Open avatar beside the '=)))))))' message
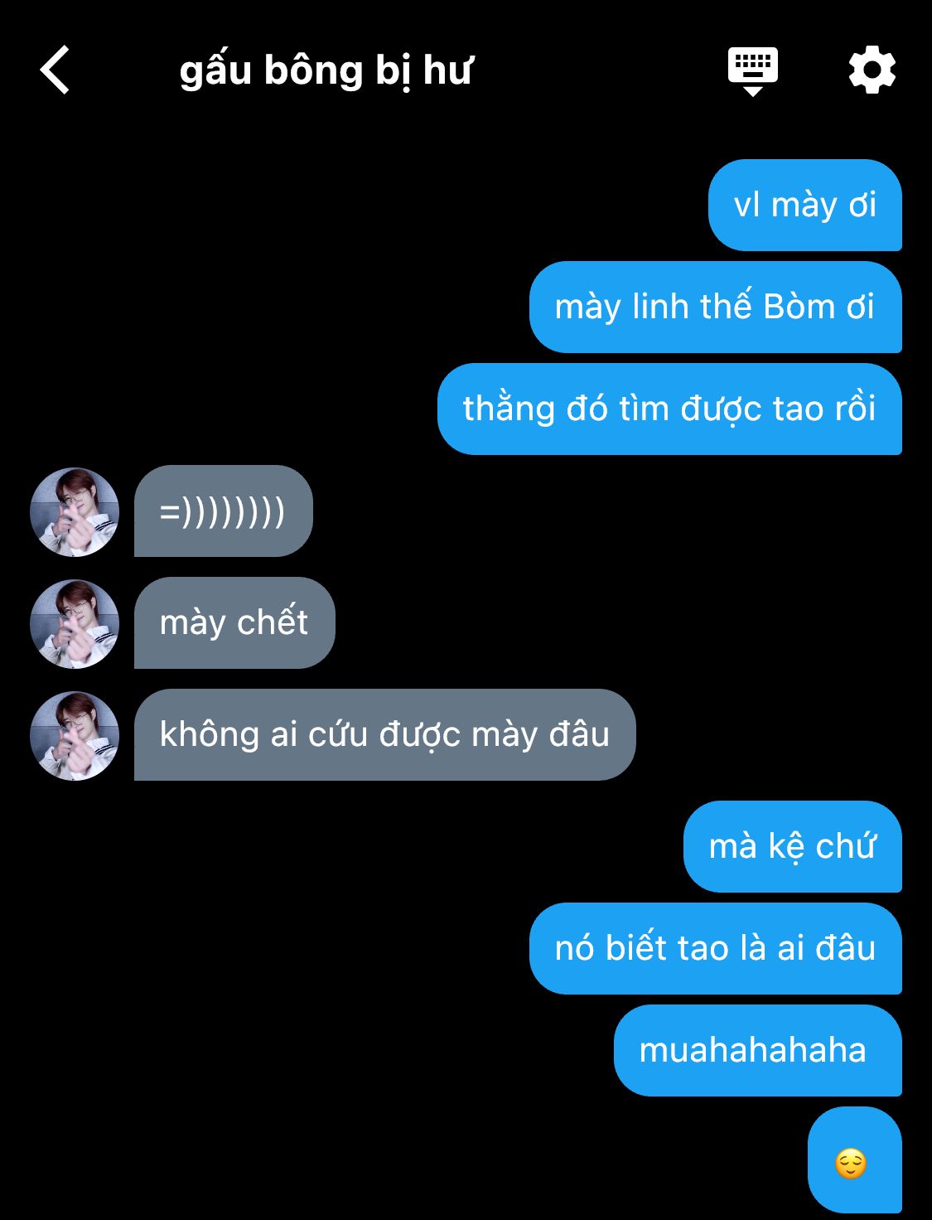The image size is (932, 1220). point(75,511)
